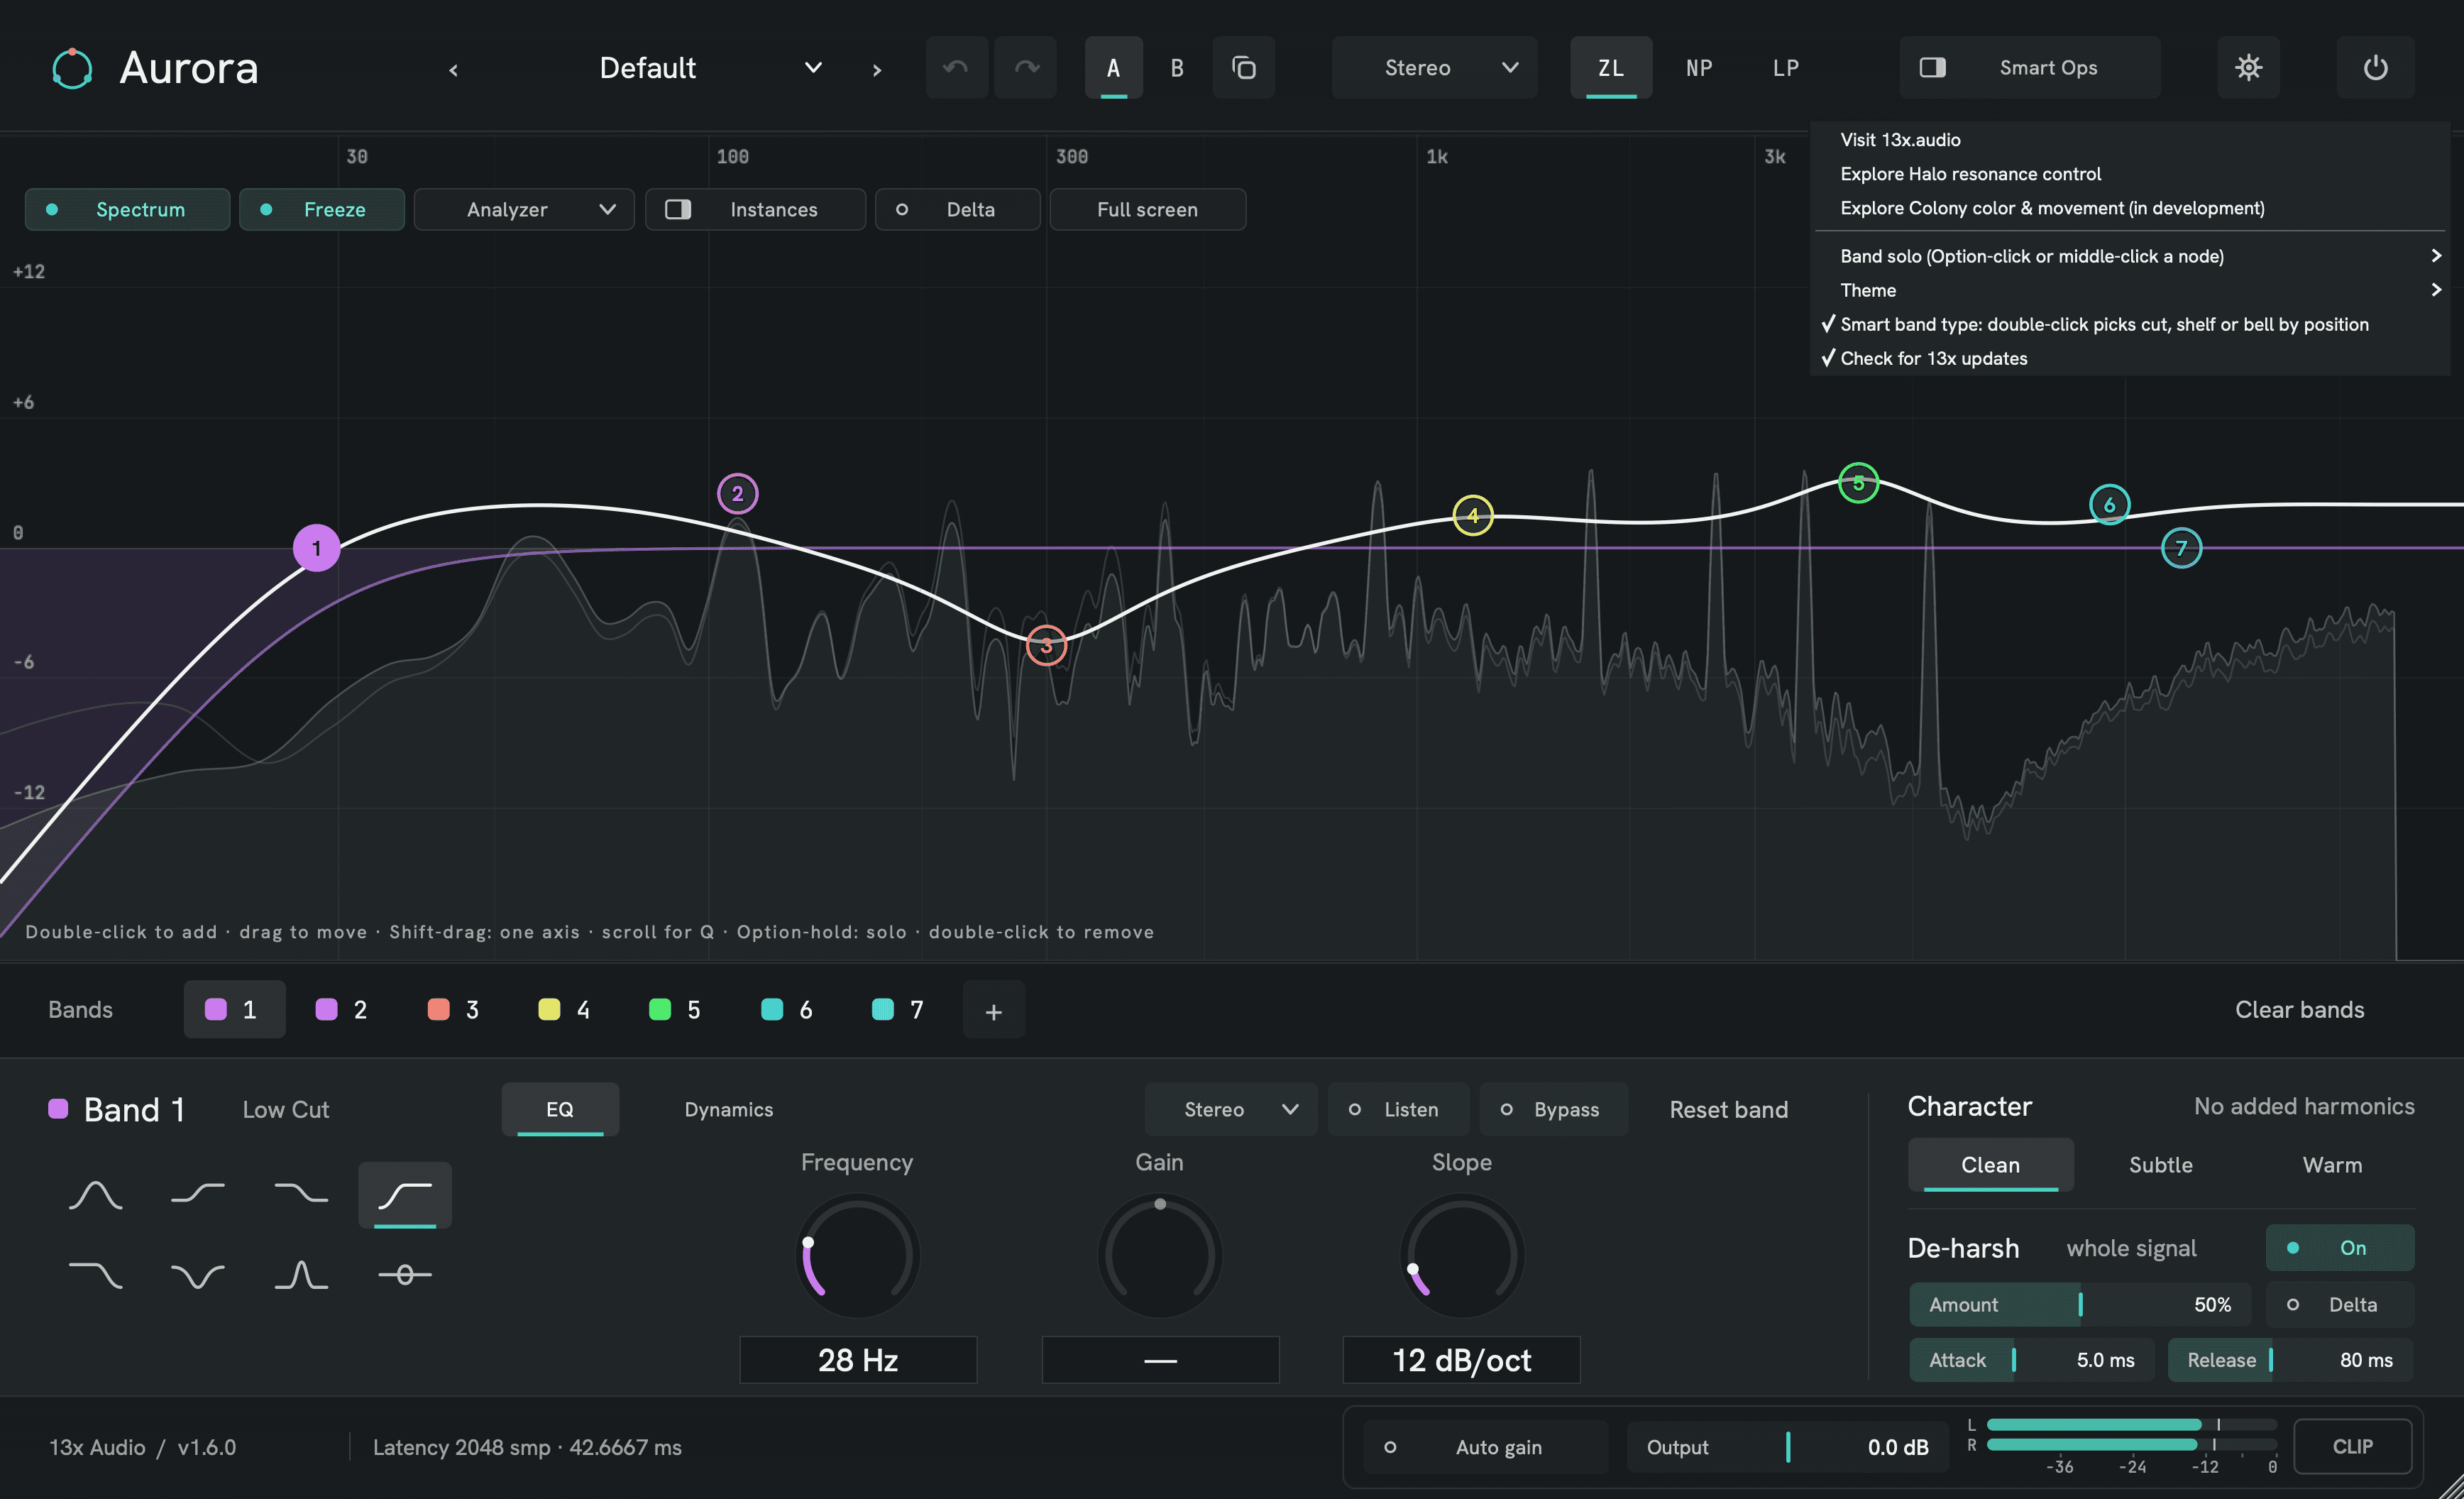This screenshot has width=2464, height=1499.
Task: Go to previous preset arrow
Action: point(453,69)
